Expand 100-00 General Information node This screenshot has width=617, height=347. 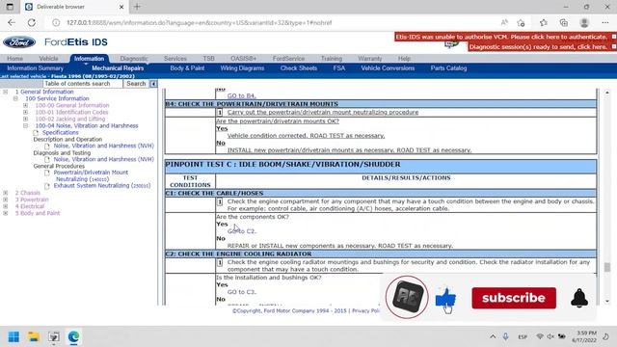coord(26,105)
